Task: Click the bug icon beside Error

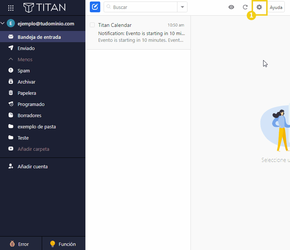Action: tap(12, 244)
